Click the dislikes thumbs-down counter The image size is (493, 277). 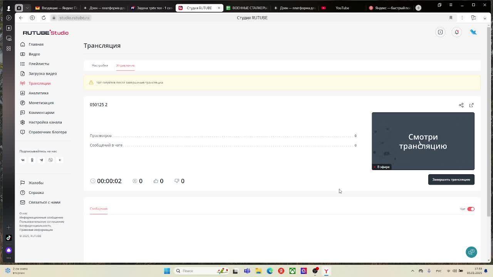179,181
